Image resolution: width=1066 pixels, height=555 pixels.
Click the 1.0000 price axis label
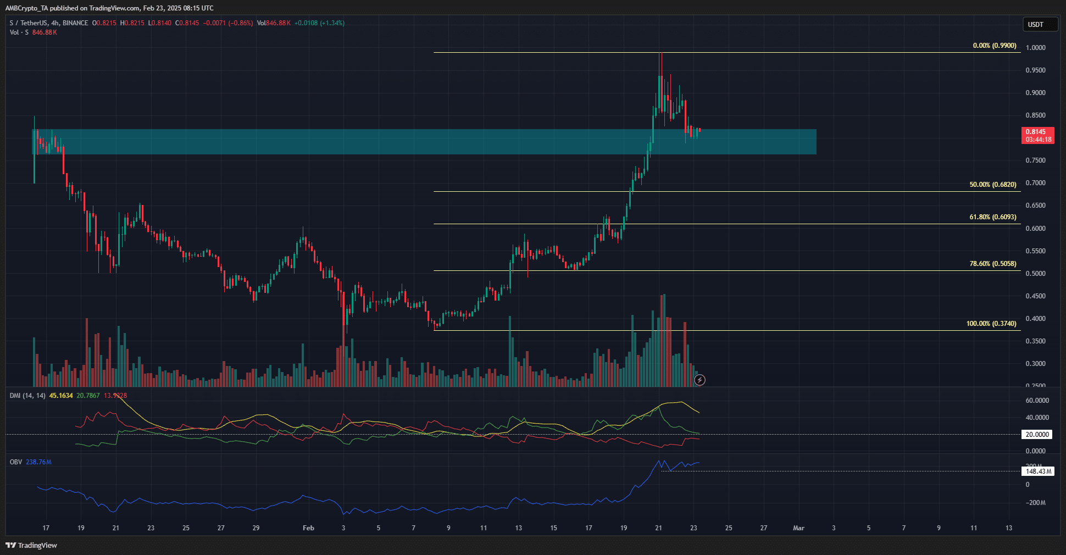[x=1036, y=48]
